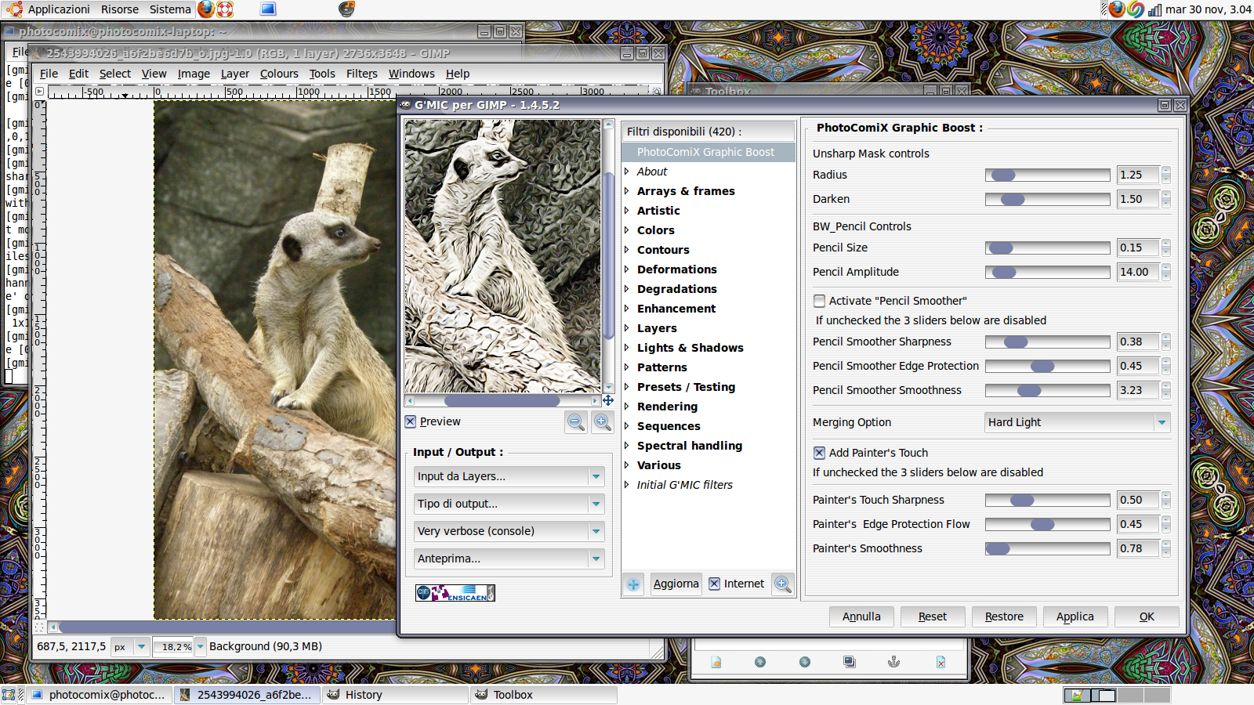The width and height of the screenshot is (1254, 705).
Task: Click the new-document icon in Toolbox bottom bar
Action: coord(716,662)
